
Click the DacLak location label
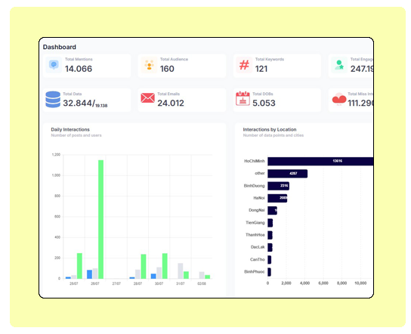click(x=258, y=247)
